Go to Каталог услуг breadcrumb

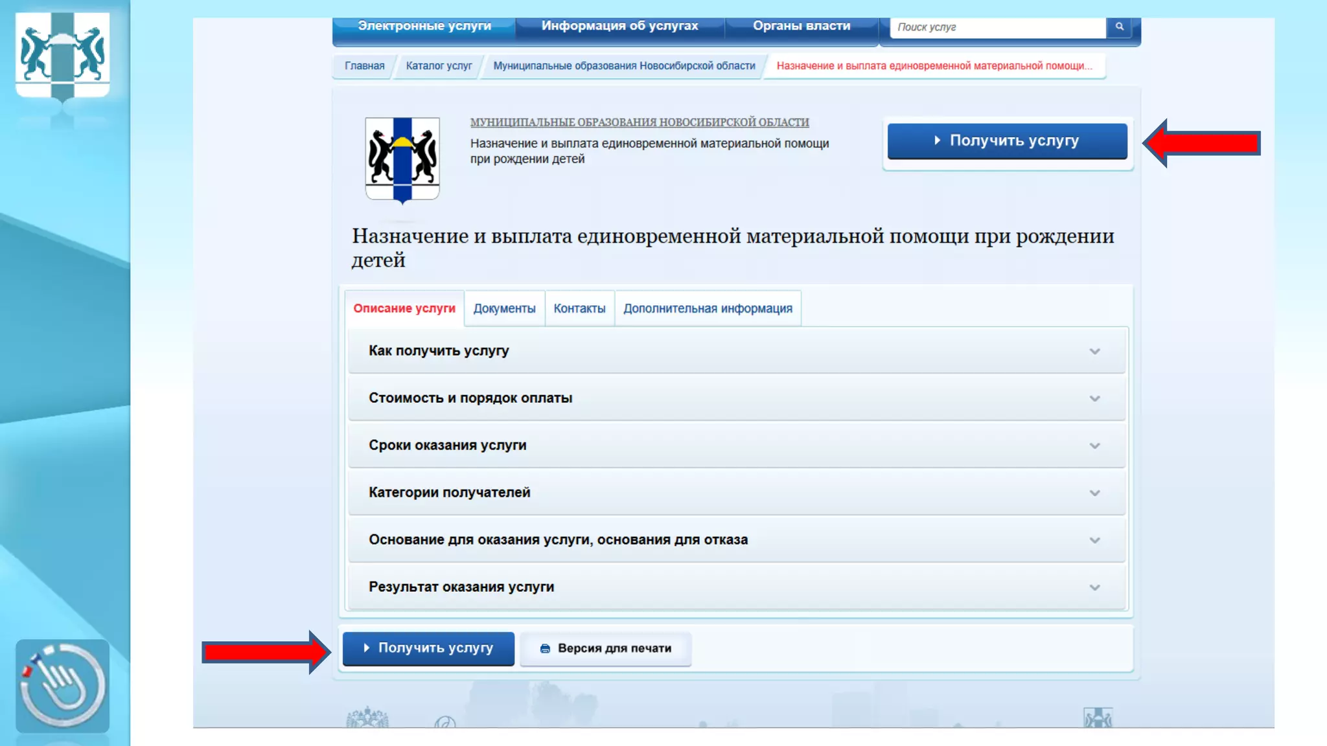tap(439, 65)
